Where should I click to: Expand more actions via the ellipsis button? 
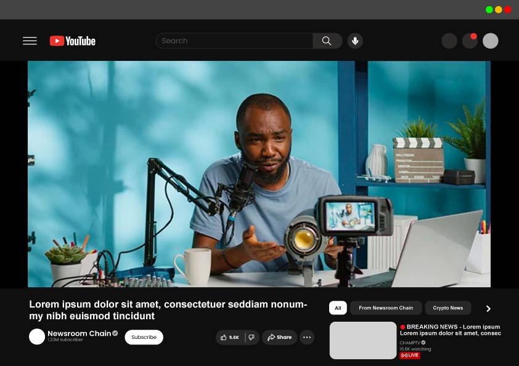pos(306,337)
